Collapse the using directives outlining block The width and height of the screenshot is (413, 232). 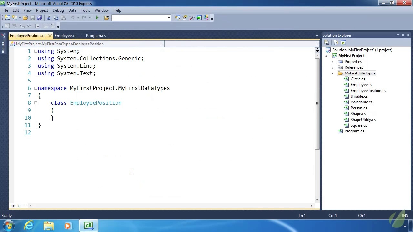(35, 51)
